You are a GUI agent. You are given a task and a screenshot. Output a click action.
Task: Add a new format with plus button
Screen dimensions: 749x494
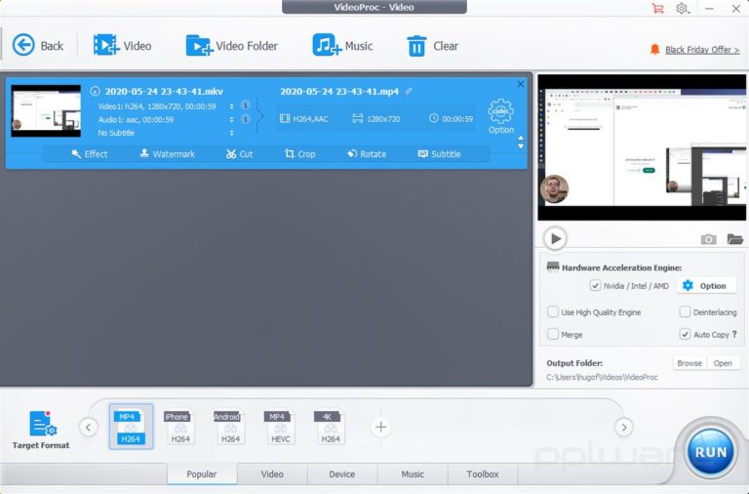[380, 427]
